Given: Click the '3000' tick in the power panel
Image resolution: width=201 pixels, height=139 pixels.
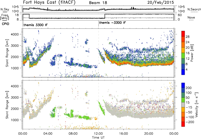Looking at the screenshot, I should coord(15,46).
